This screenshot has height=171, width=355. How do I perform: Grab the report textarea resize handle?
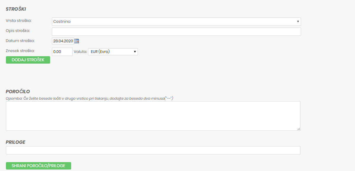[299, 129]
